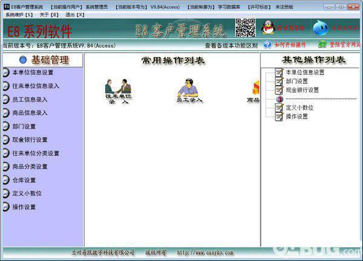
Task: Open 本单位信息设置 in left sidebar
Action: pyautogui.click(x=33, y=72)
